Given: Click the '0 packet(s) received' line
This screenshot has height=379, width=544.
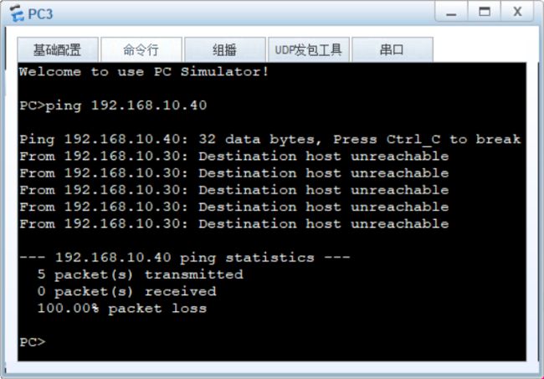Looking at the screenshot, I should coord(126,292).
